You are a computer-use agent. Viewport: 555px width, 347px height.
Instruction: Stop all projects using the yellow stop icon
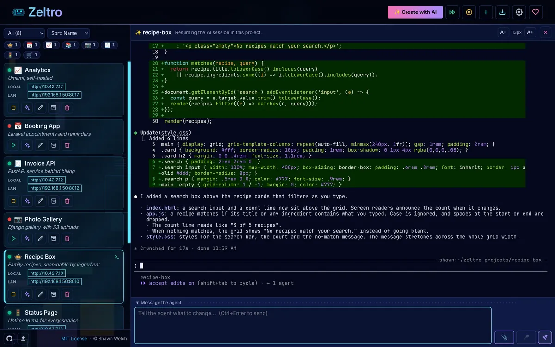click(469, 12)
